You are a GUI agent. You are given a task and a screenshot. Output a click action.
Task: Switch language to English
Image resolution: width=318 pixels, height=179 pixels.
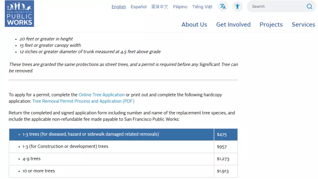click(119, 7)
